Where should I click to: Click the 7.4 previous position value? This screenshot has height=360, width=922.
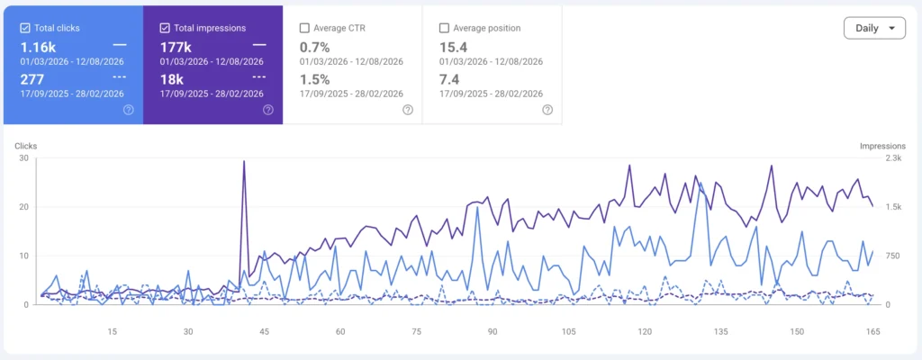(x=449, y=79)
